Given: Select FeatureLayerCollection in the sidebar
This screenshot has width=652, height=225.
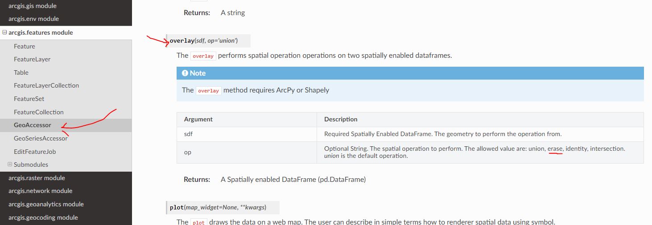Looking at the screenshot, I should 46,85.
